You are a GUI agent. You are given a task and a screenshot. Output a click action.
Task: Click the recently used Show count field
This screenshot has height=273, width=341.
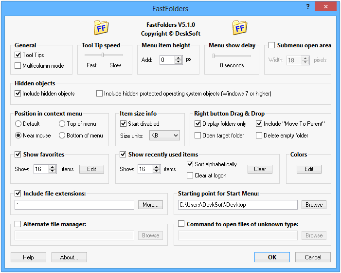(x=145, y=169)
